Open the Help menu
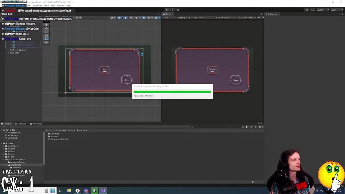This screenshot has height=194, width=345. tap(68, 6)
